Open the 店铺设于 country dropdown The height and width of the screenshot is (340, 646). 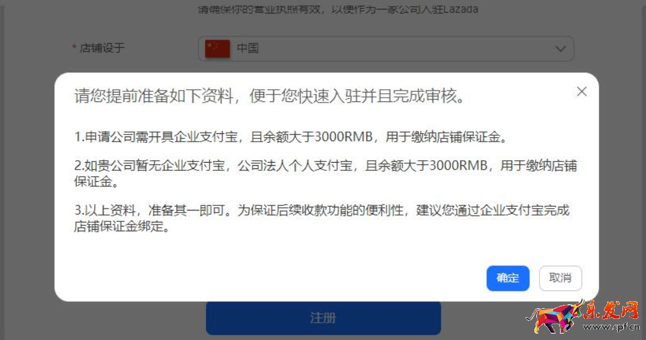coord(386,48)
